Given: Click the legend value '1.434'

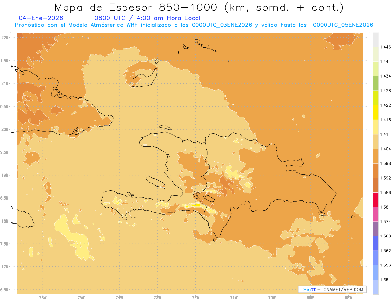Looking at the screenshot, I should pyautogui.click(x=385, y=76).
